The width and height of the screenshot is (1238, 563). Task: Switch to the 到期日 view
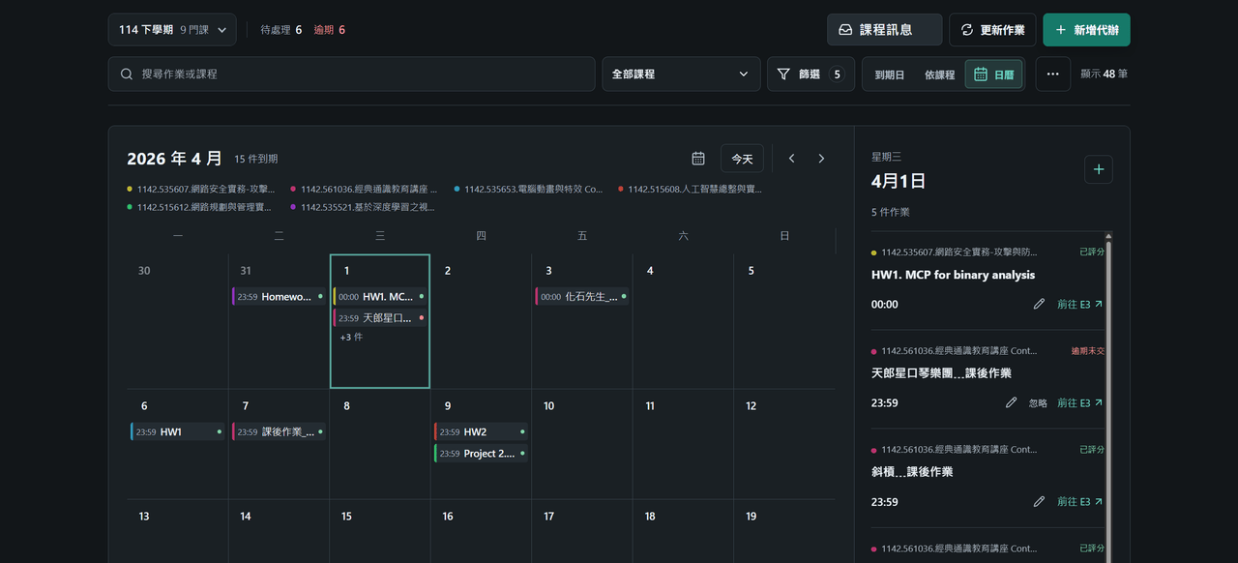click(x=890, y=74)
